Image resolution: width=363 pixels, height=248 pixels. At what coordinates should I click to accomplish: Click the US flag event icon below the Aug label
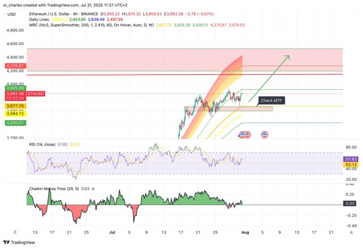click(264, 134)
